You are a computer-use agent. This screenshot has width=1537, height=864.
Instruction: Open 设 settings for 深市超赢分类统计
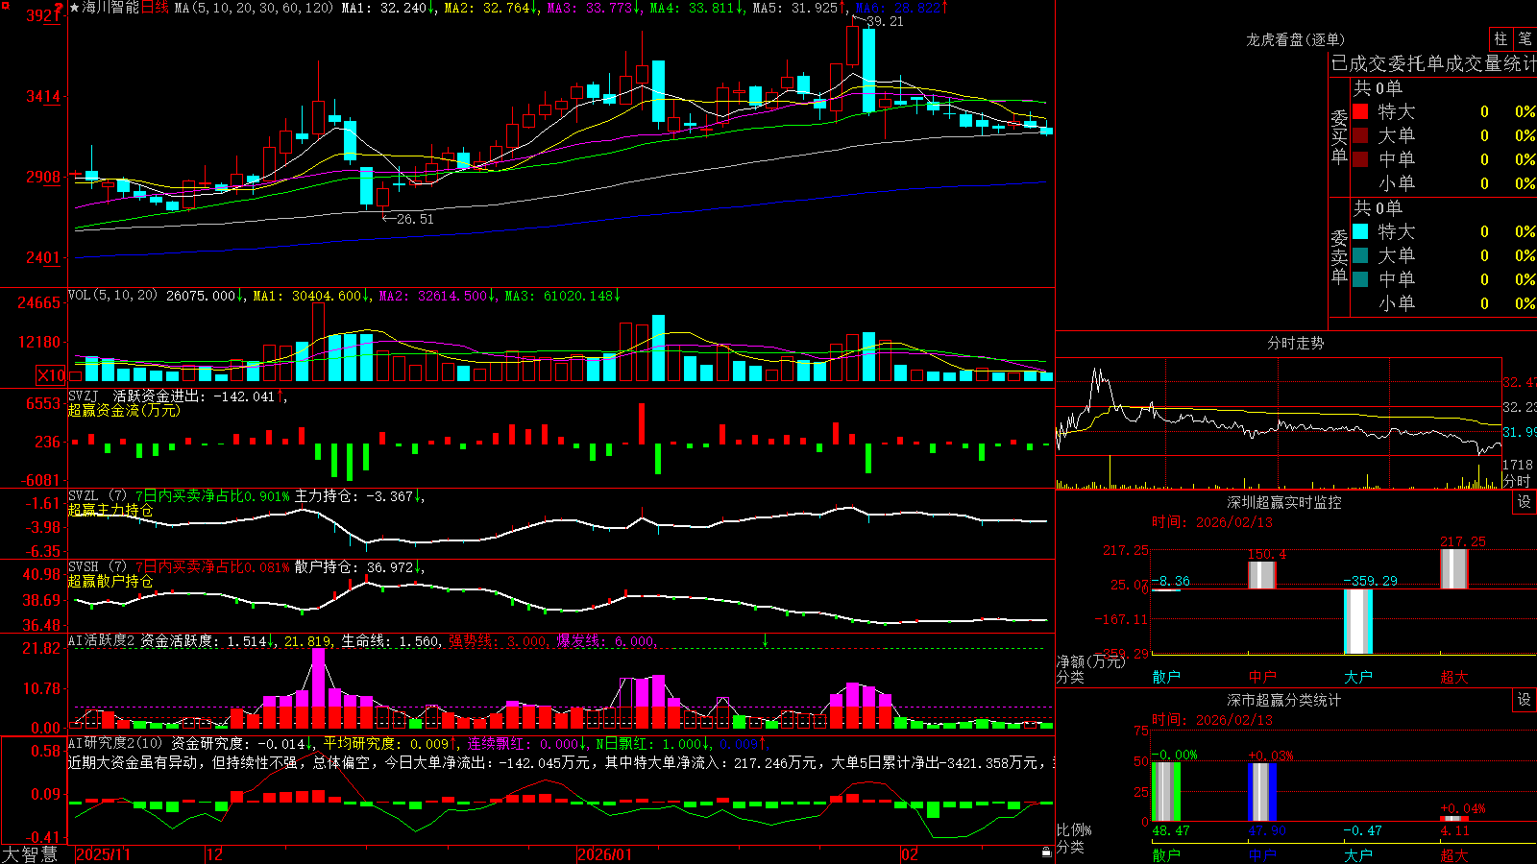click(1525, 700)
